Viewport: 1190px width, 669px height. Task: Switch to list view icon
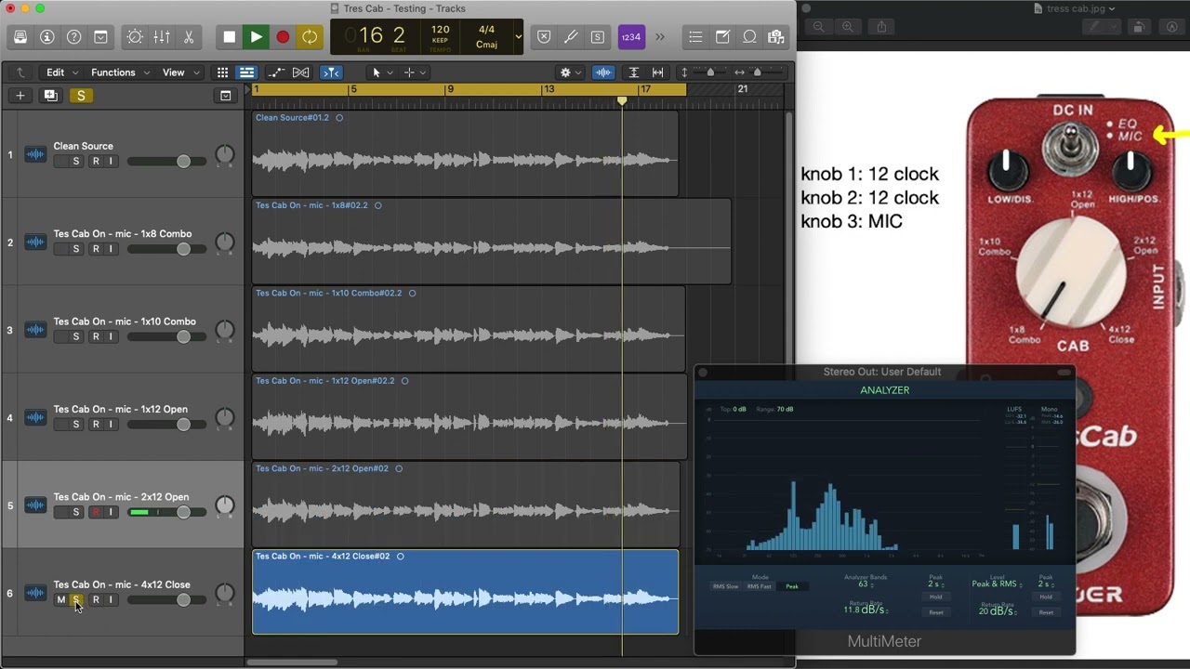point(246,72)
